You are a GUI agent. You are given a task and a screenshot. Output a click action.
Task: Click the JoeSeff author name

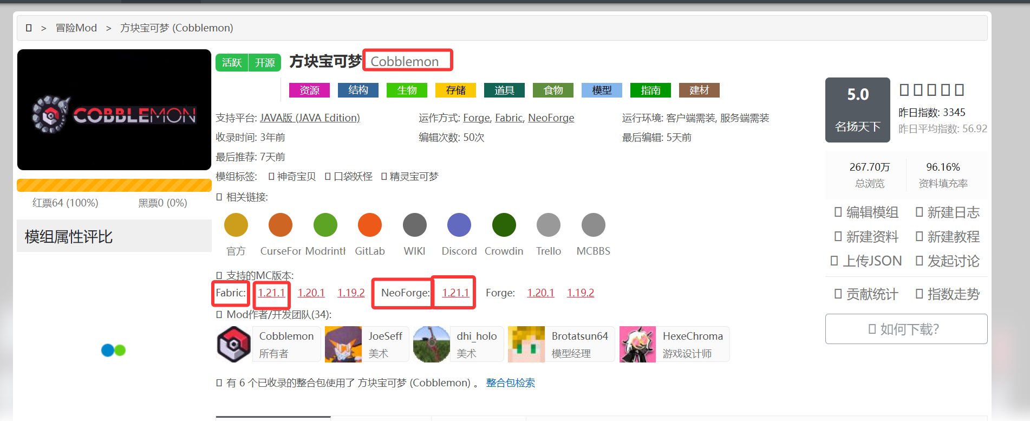pyautogui.click(x=386, y=336)
